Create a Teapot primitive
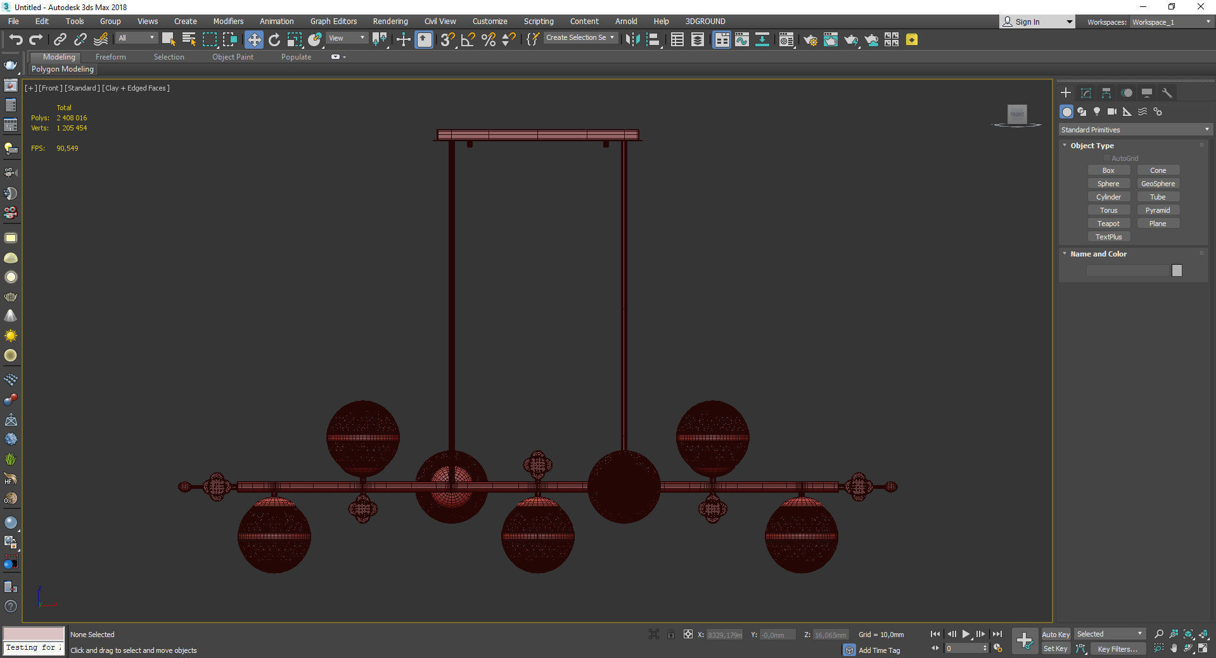The height and width of the screenshot is (658, 1216). click(x=1108, y=224)
